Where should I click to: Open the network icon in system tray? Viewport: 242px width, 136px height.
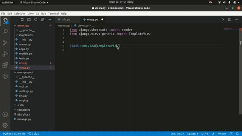(219, 2)
